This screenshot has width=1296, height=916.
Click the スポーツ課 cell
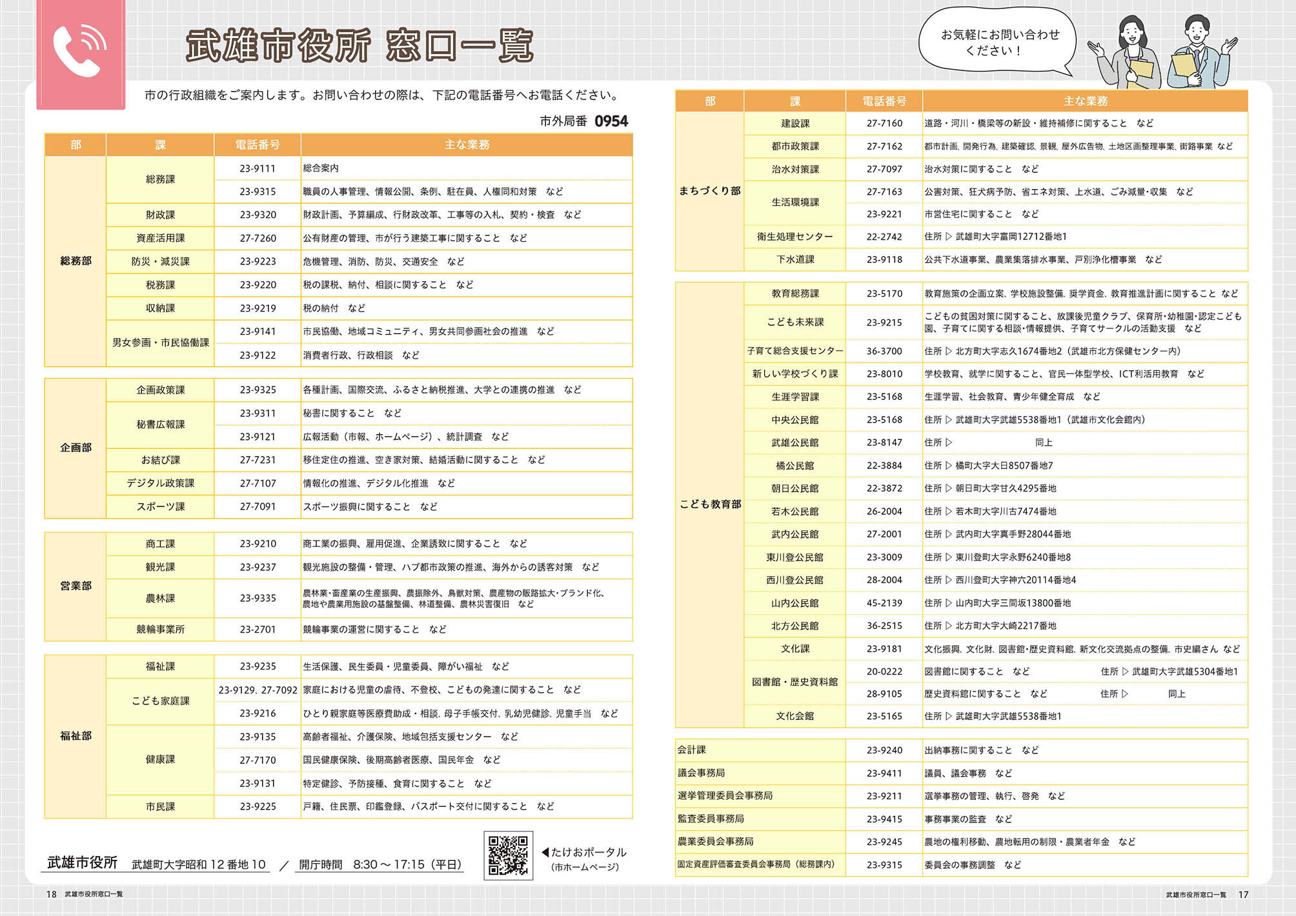pos(160,506)
